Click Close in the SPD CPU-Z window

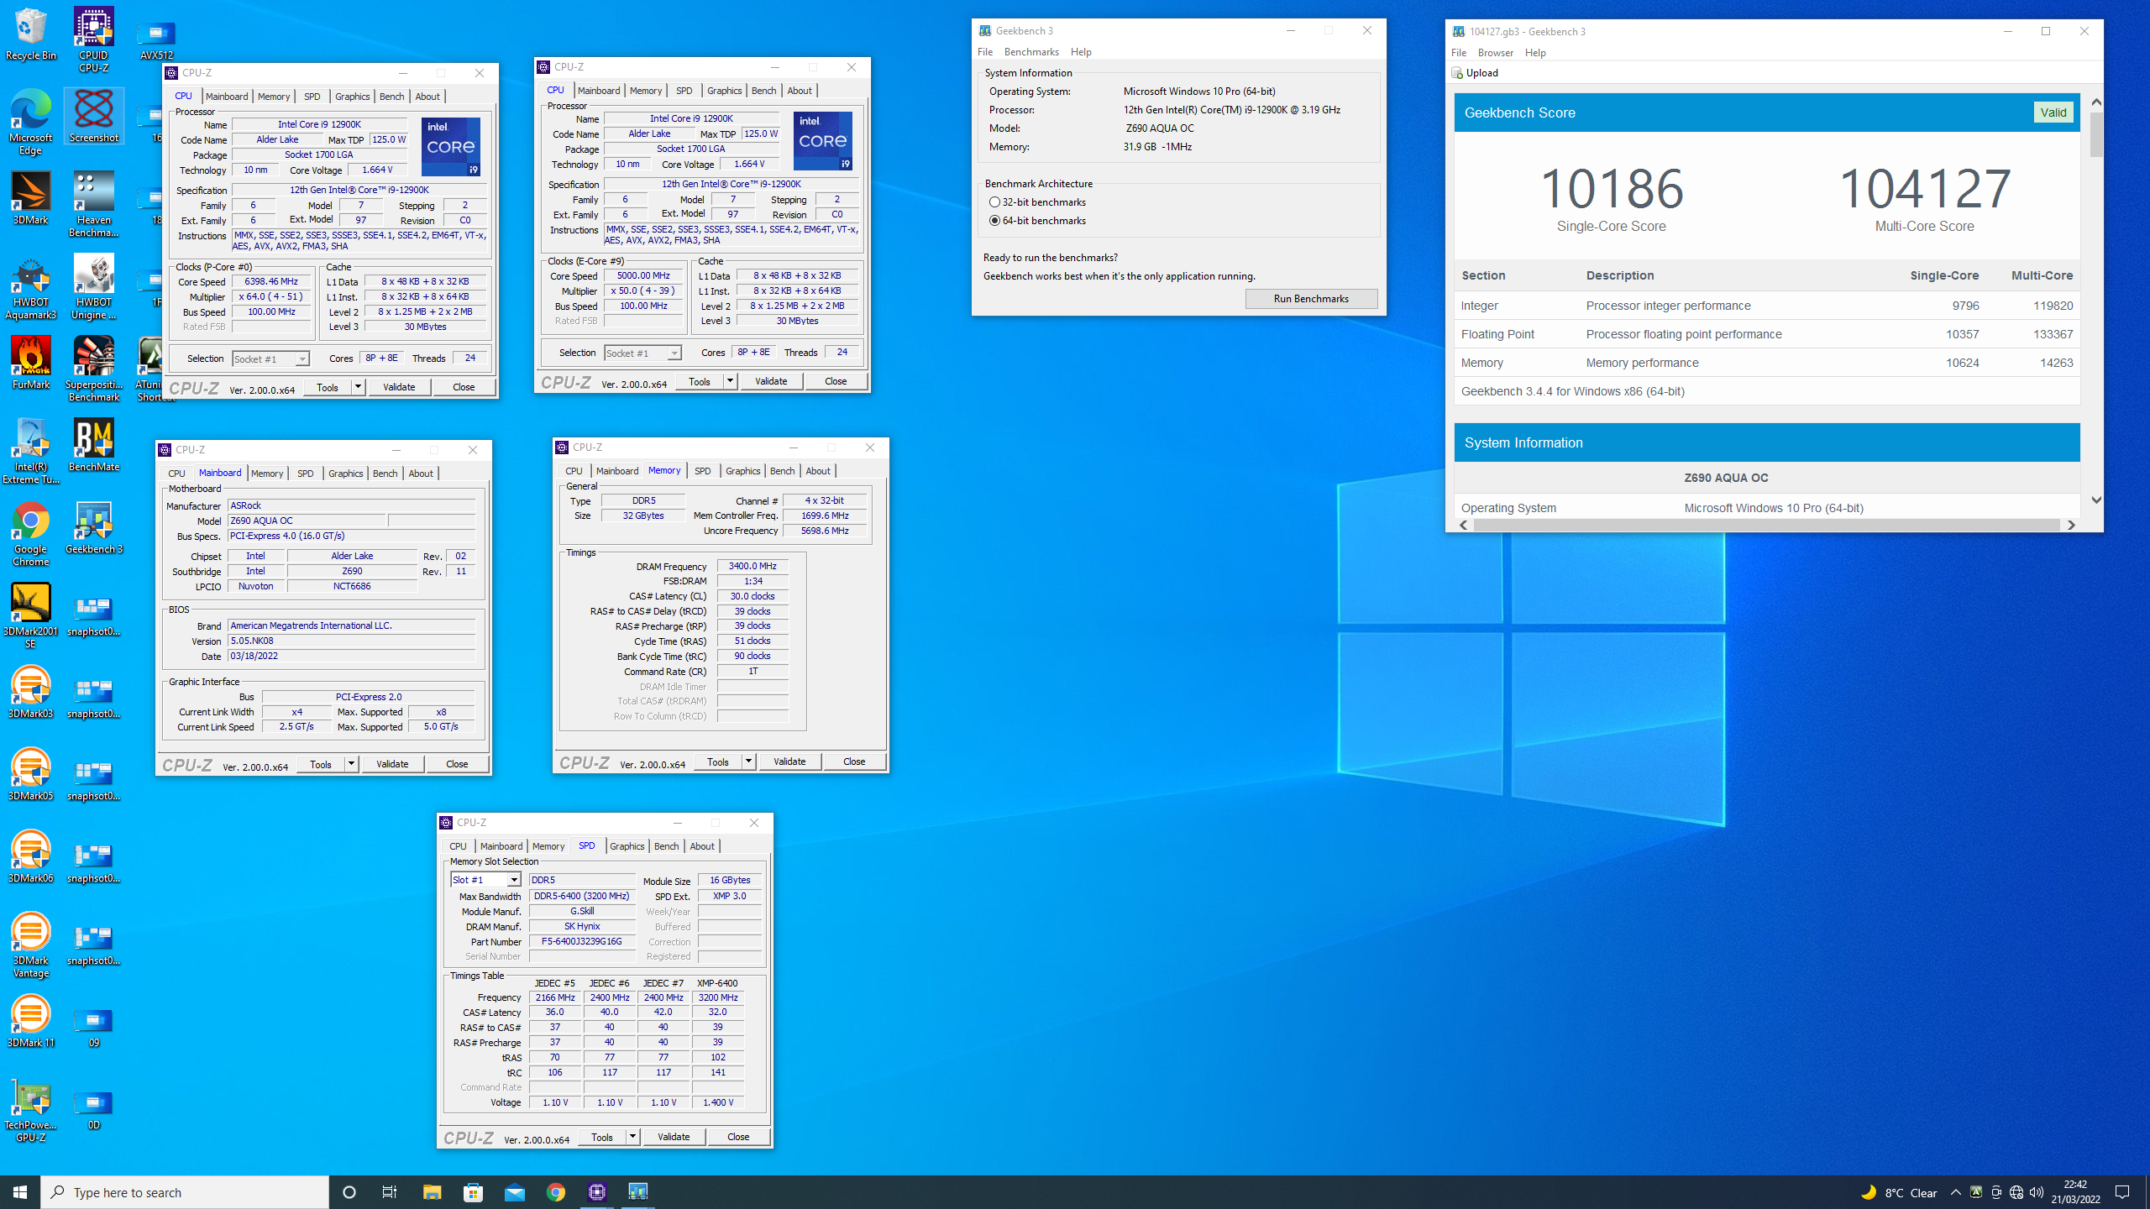(738, 1137)
